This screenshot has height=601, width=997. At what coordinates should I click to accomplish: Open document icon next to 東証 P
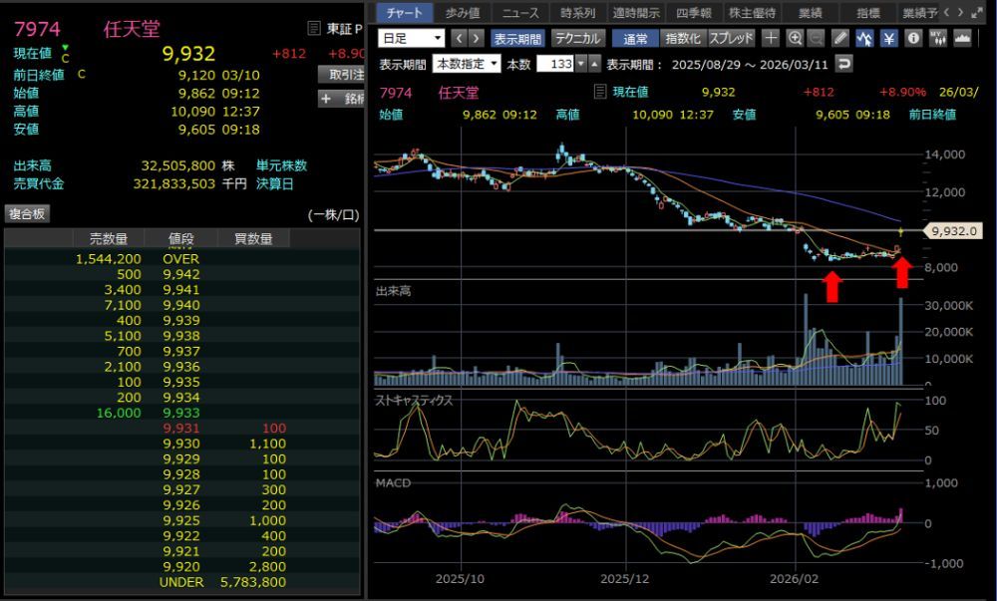(313, 29)
